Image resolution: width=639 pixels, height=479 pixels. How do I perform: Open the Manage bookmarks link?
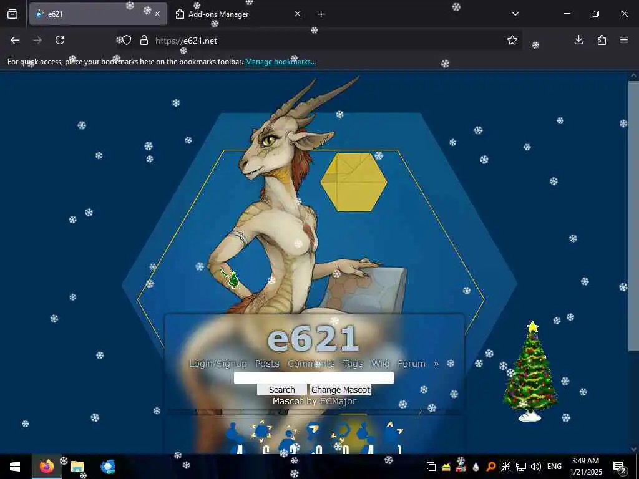[x=280, y=62]
